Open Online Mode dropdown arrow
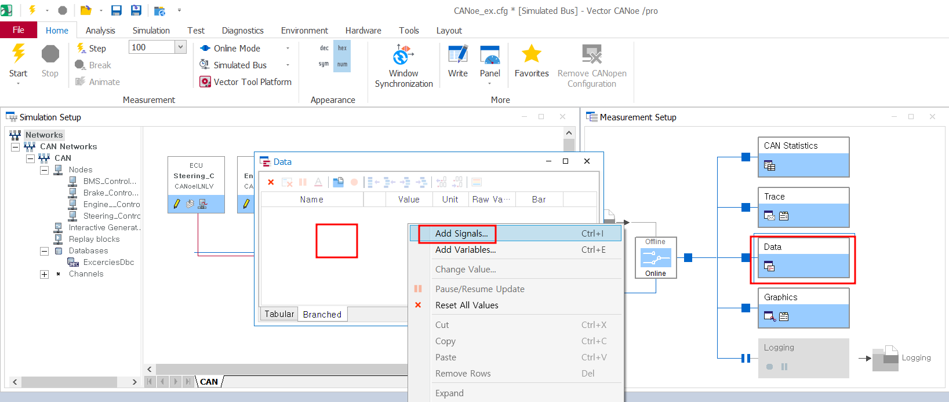This screenshot has width=949, height=402. point(288,49)
